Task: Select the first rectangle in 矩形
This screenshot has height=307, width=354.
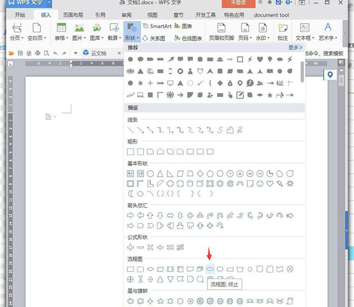Action: coord(130,151)
